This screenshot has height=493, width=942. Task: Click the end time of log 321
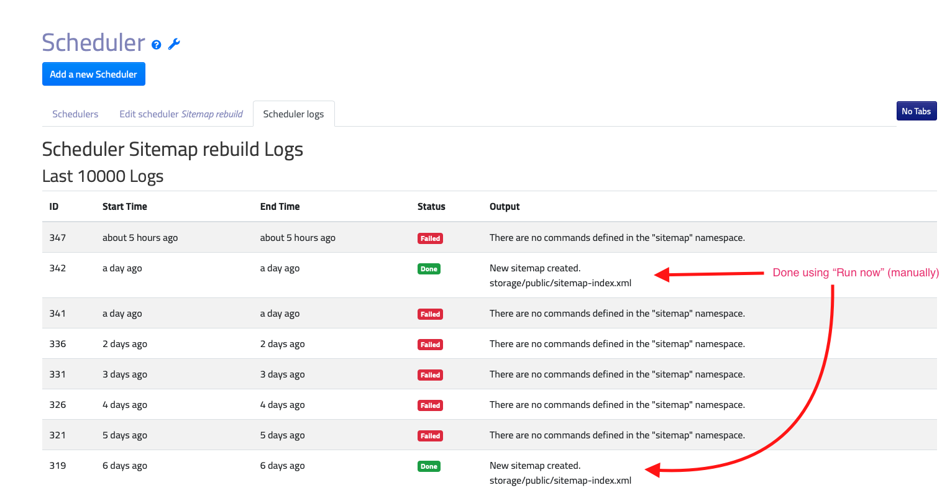click(x=282, y=435)
